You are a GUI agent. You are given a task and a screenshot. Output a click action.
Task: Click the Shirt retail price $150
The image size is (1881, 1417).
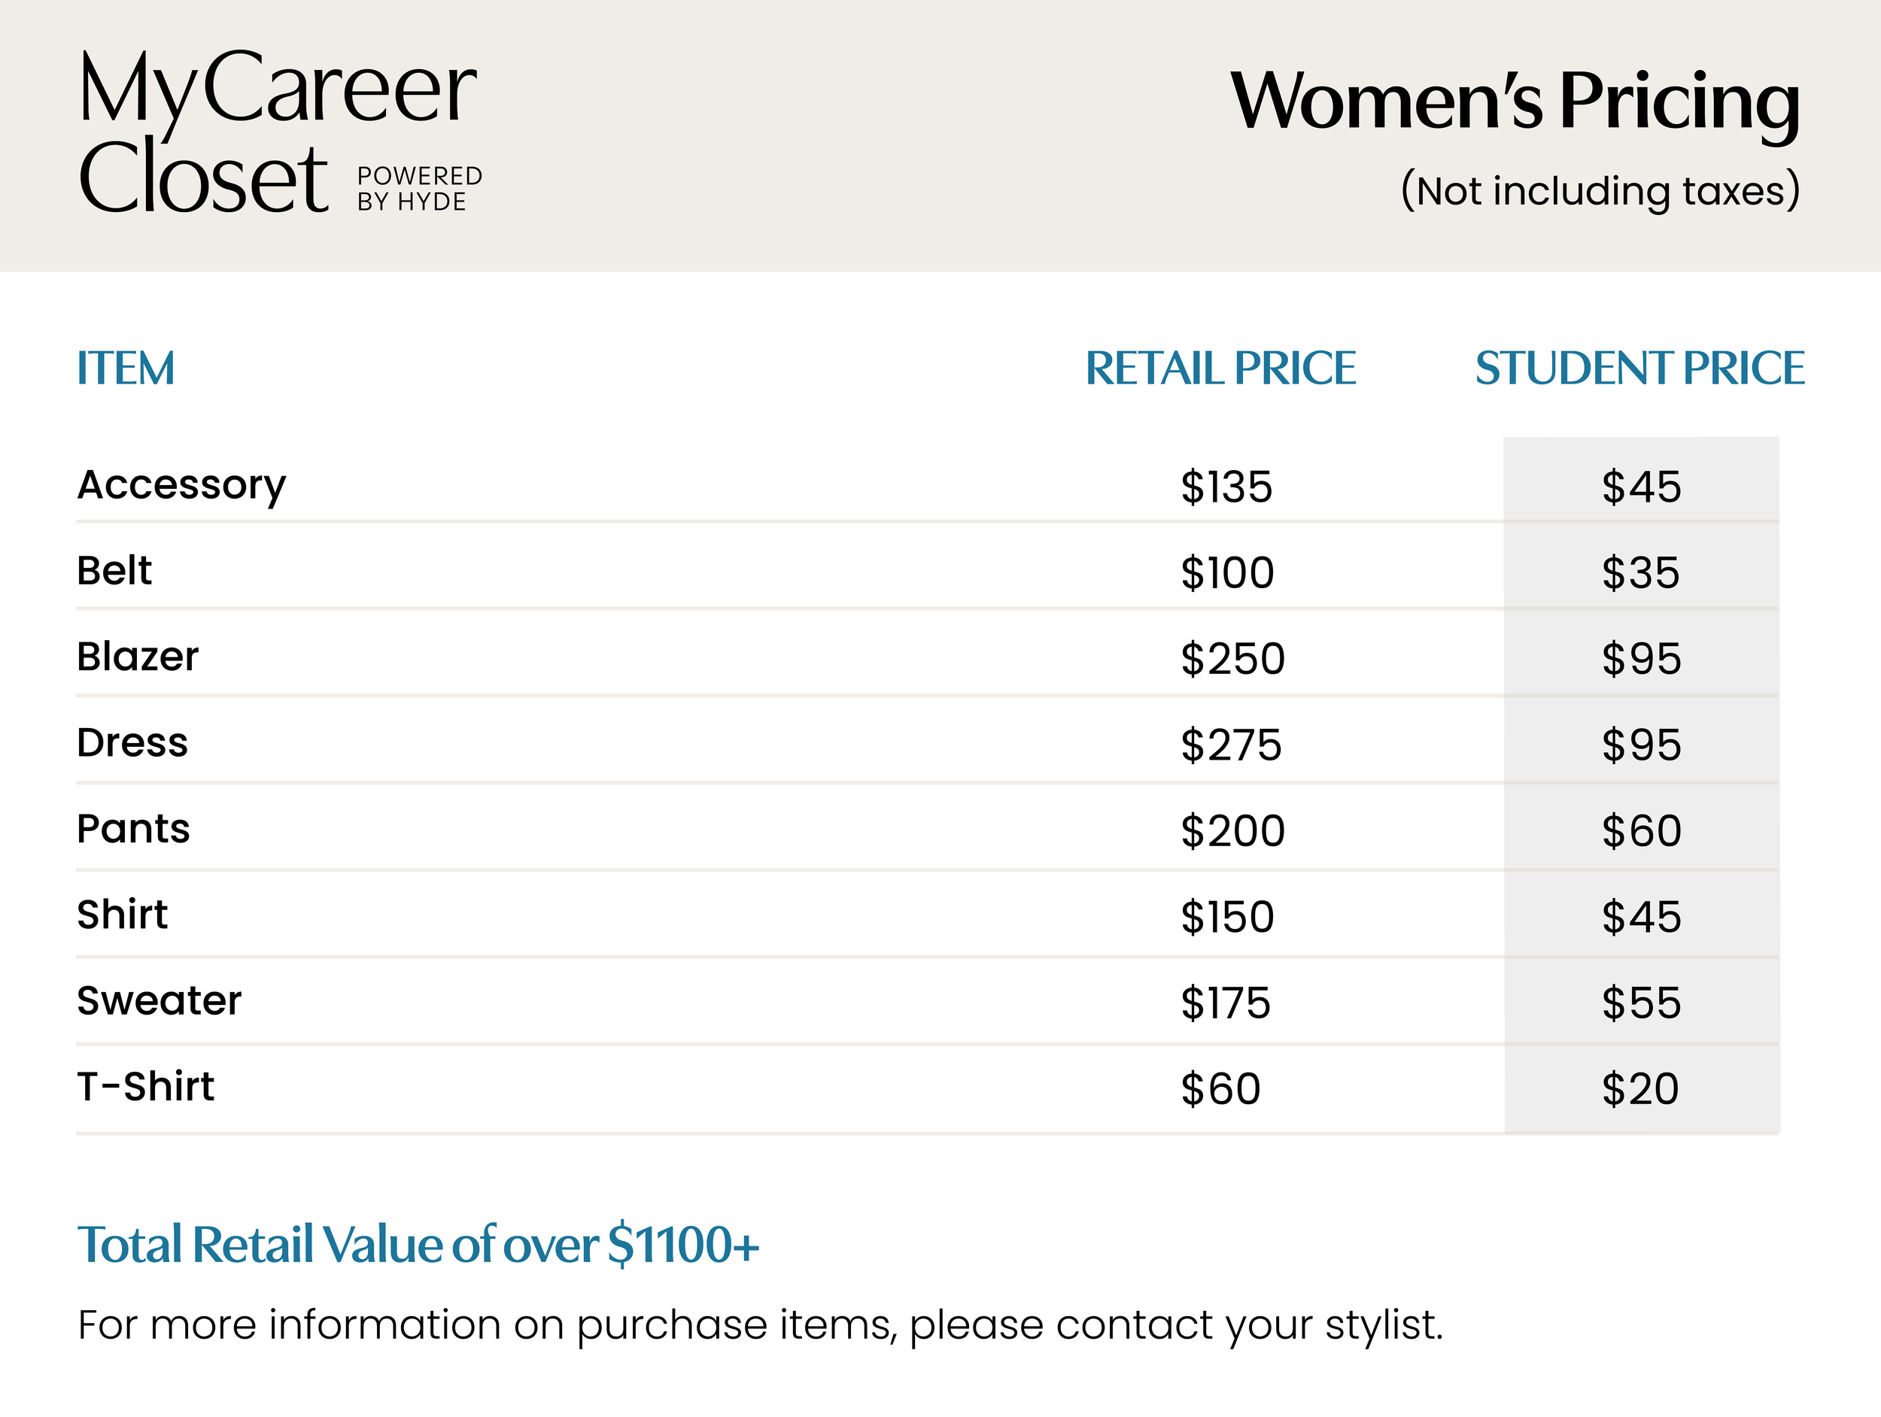pyautogui.click(x=1227, y=916)
